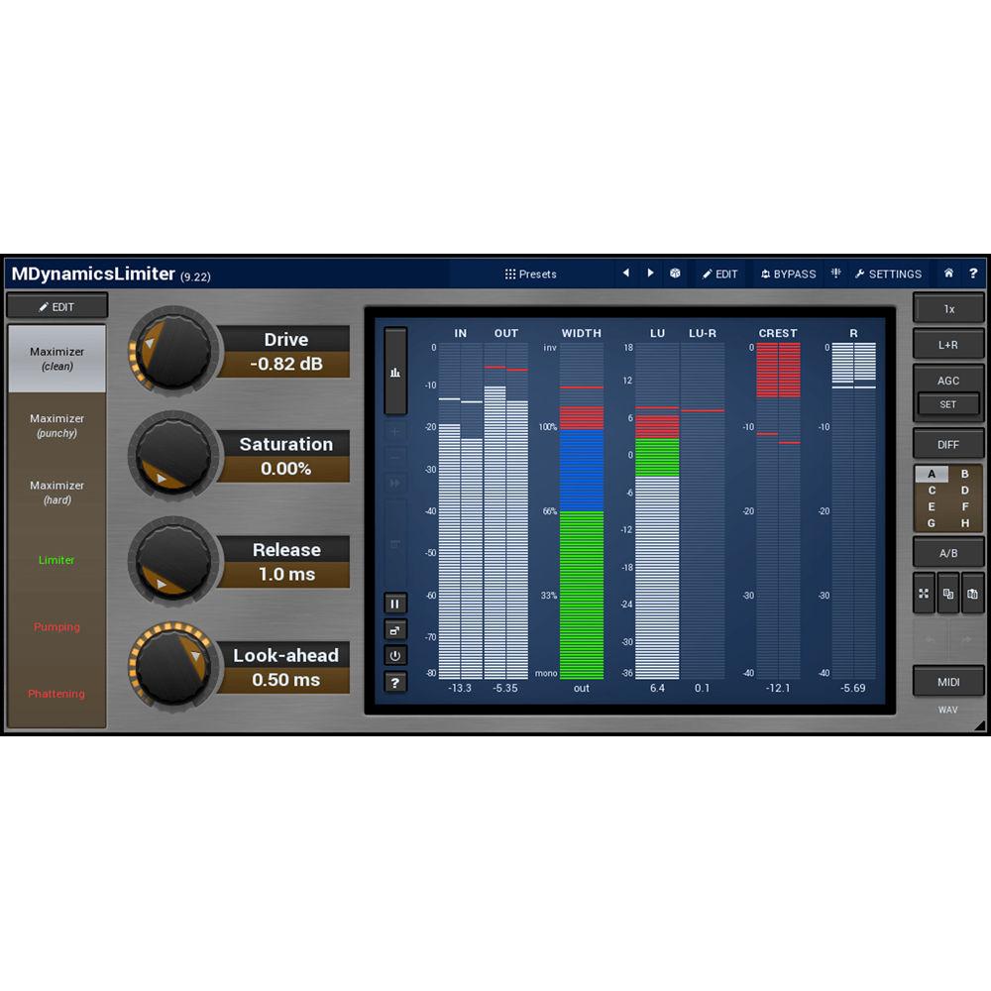Switch to Maximizer punchy mode
Viewport: 991px width, 991px height.
click(x=56, y=425)
